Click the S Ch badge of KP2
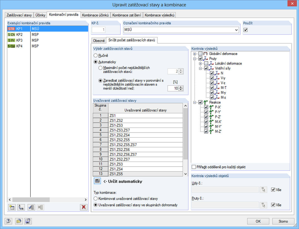 click(11, 35)
